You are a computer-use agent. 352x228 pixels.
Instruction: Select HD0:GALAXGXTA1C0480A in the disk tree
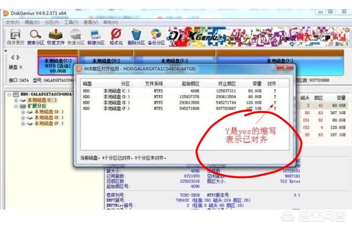(46, 94)
